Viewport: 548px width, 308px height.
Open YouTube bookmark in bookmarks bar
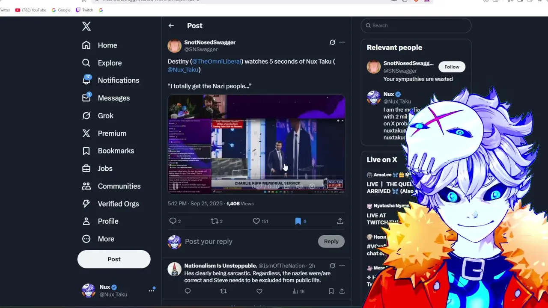[x=30, y=10]
